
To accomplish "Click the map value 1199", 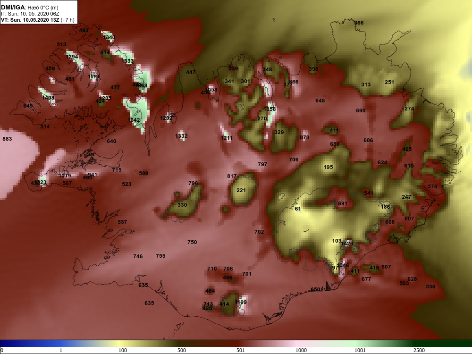I will 241,302.
